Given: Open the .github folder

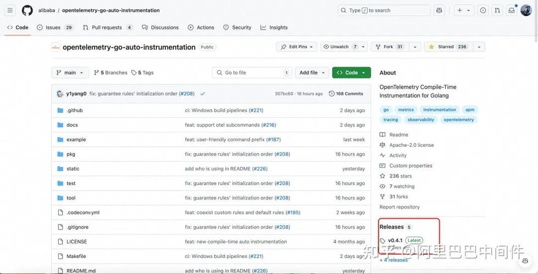Looking at the screenshot, I should 75,110.
